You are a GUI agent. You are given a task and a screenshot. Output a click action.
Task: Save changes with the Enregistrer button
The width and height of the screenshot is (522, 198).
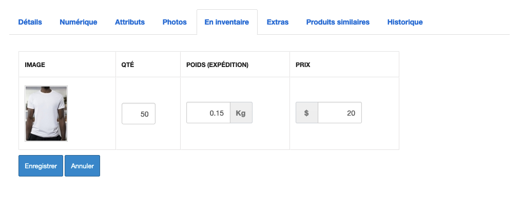click(41, 166)
